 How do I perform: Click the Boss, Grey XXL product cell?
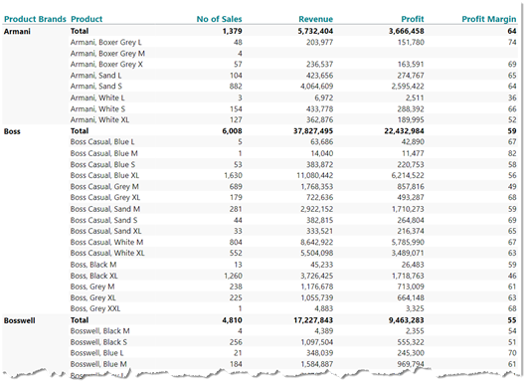pyautogui.click(x=95, y=308)
